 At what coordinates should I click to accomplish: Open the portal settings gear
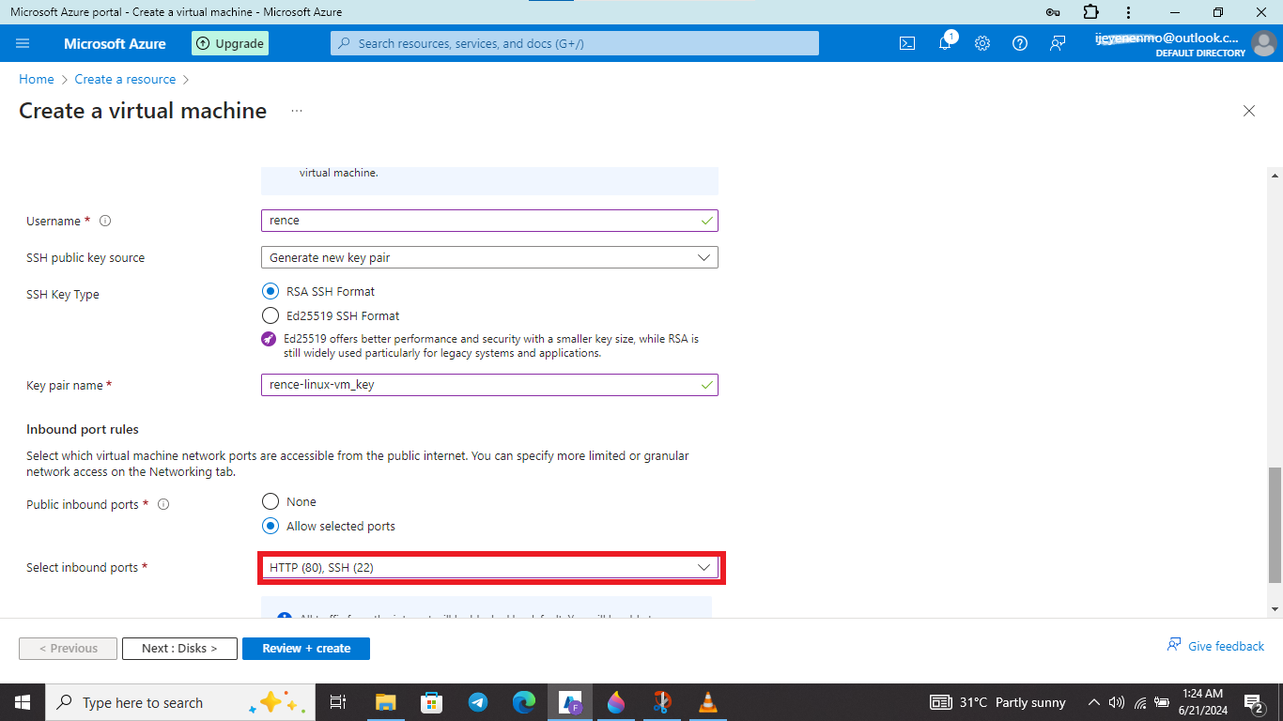[982, 43]
